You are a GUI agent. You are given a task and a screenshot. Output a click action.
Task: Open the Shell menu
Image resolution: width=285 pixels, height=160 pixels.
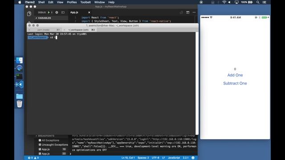41,2
